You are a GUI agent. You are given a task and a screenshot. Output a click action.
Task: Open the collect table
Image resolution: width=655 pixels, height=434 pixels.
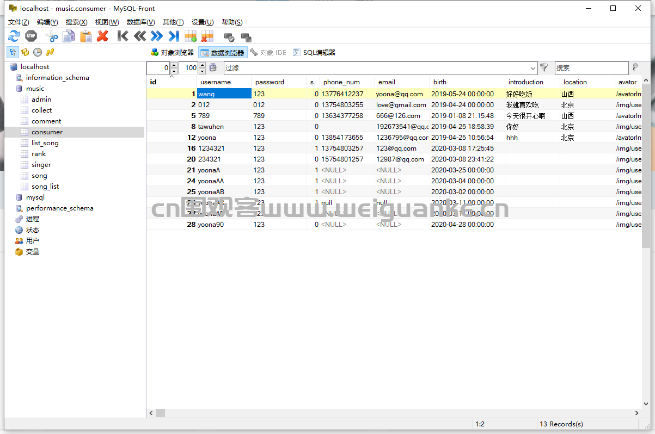click(42, 110)
